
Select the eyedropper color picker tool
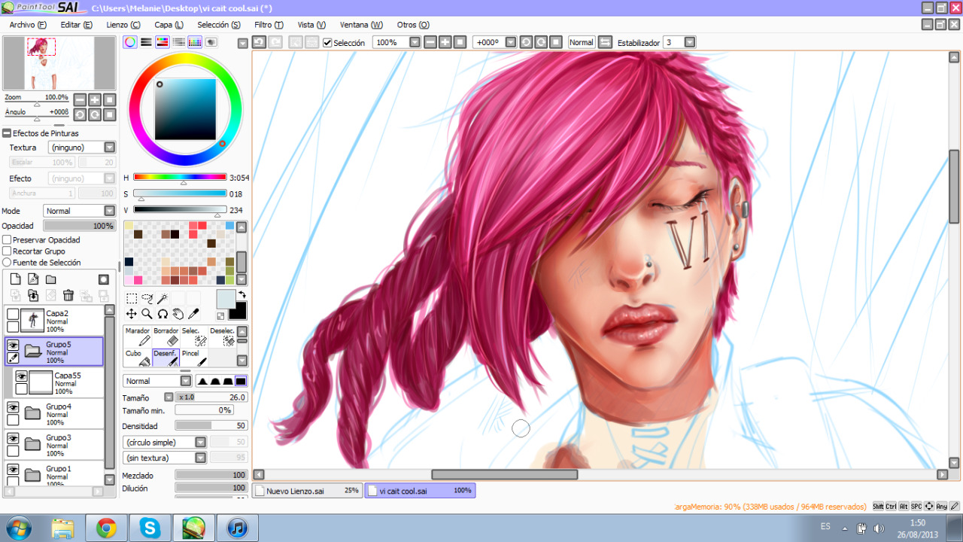pyautogui.click(x=193, y=314)
